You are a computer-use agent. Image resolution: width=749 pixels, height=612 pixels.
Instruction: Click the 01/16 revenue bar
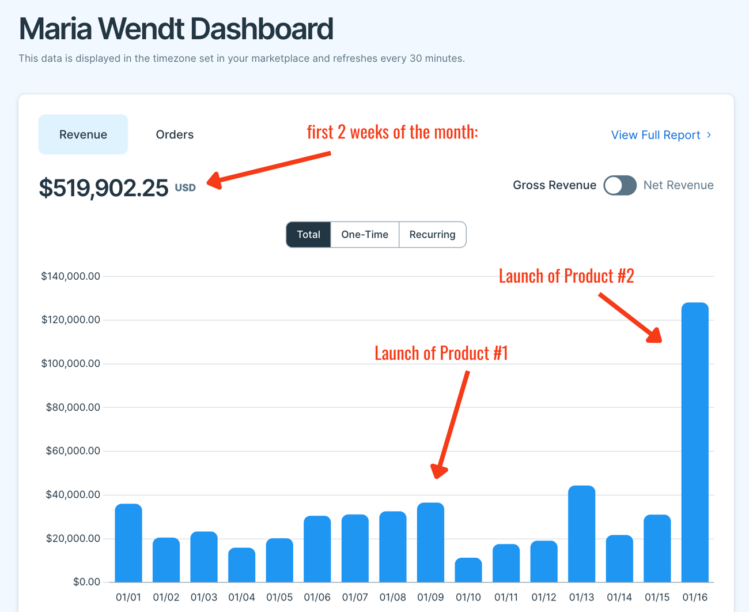click(x=695, y=442)
